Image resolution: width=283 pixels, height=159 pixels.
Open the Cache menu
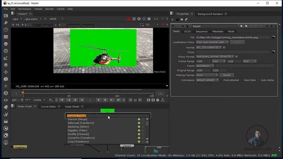(x=61, y=9)
